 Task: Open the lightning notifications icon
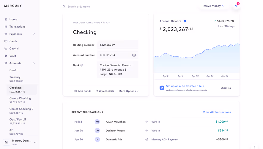236,6
